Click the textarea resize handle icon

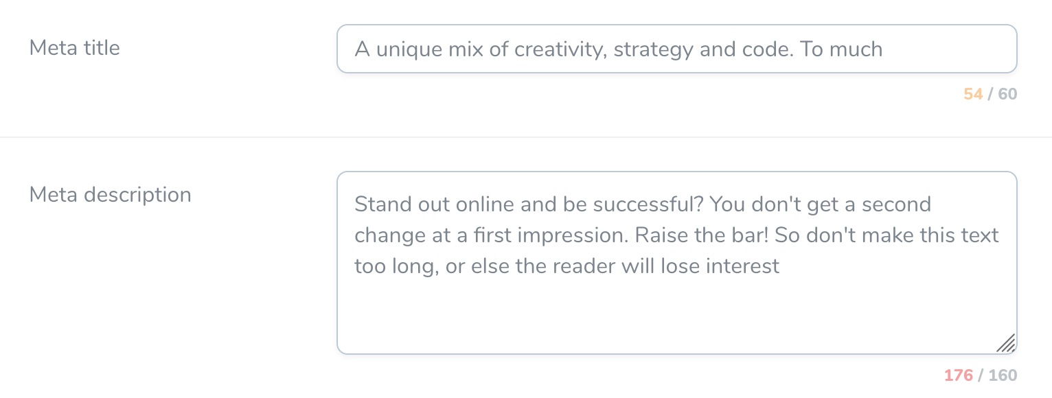[x=1006, y=343]
